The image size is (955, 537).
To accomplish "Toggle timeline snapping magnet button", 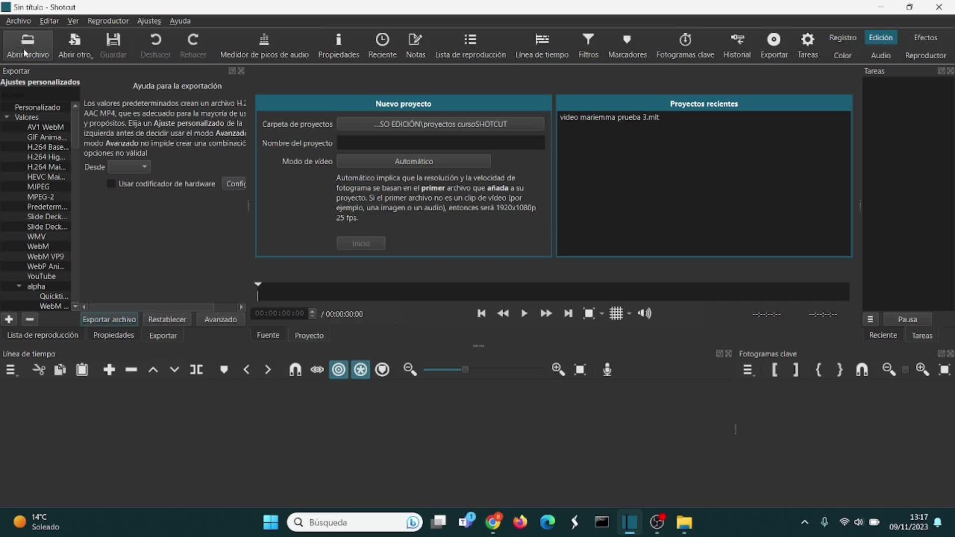I will [x=295, y=369].
